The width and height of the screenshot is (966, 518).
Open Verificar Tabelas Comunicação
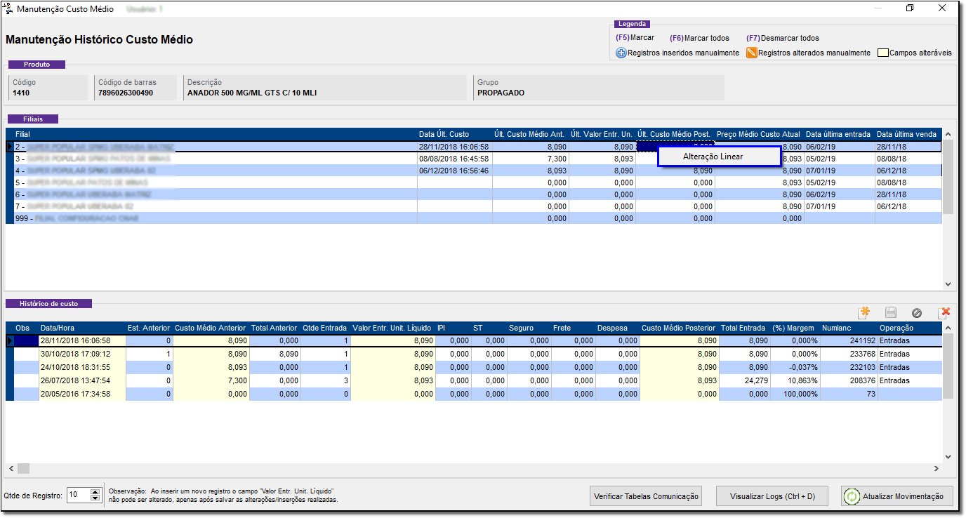[x=646, y=496]
